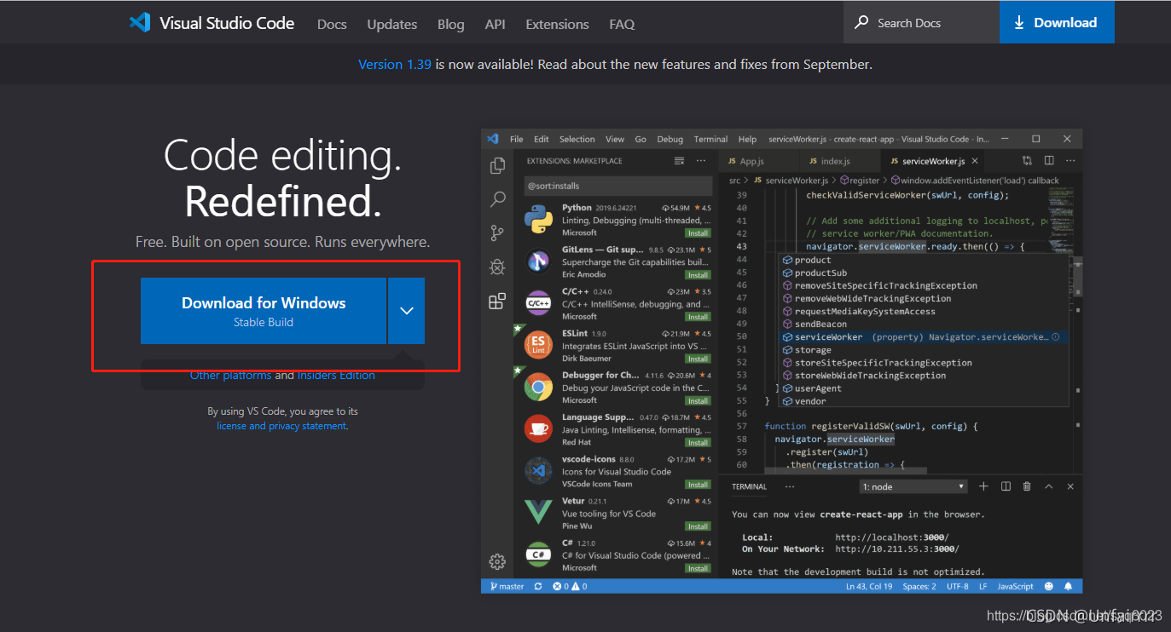1171x632 pixels.
Task: Click the sync icon in status bar
Action: click(x=538, y=586)
